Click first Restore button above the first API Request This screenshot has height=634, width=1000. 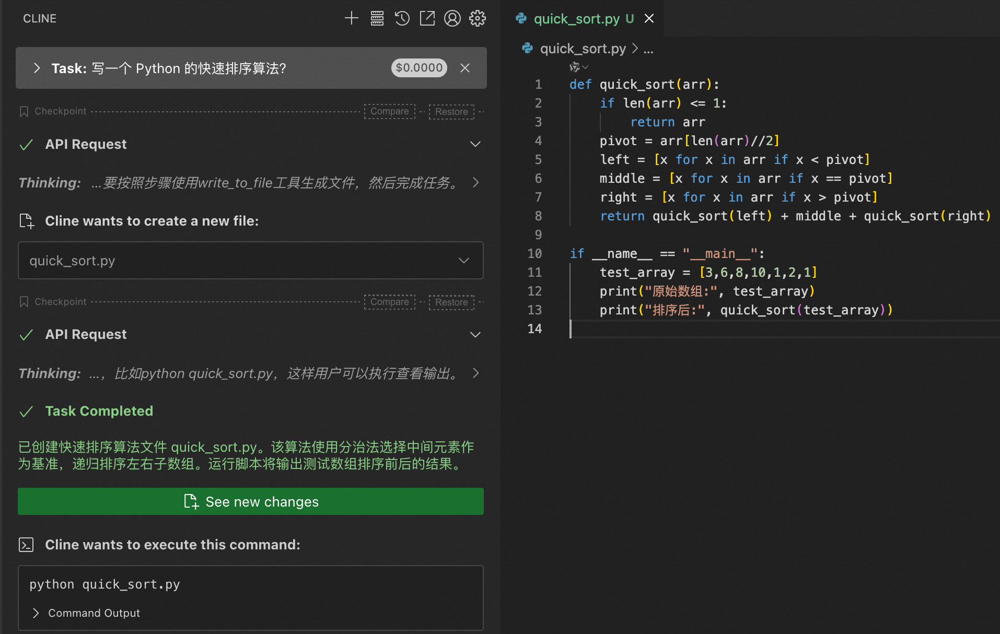(451, 112)
